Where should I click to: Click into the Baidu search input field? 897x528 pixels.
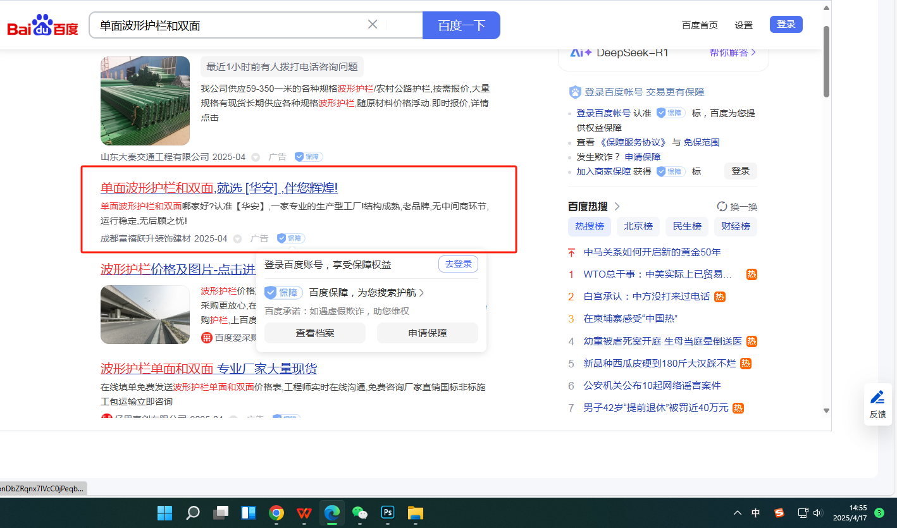(228, 25)
